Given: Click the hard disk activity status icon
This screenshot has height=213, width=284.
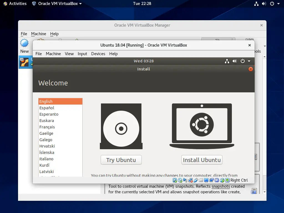Looking at the screenshot, I should pyautogui.click(x=175, y=180).
